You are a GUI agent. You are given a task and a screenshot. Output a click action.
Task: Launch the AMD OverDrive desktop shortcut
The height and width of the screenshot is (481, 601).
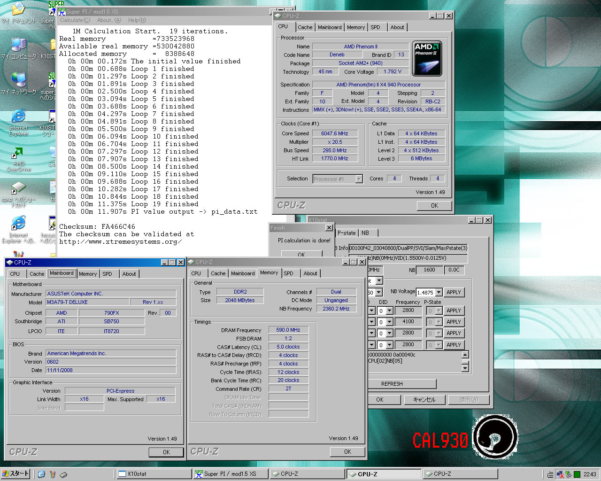click(x=18, y=159)
